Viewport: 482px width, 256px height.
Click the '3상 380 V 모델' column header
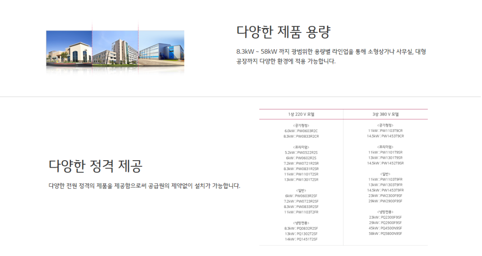386,114
